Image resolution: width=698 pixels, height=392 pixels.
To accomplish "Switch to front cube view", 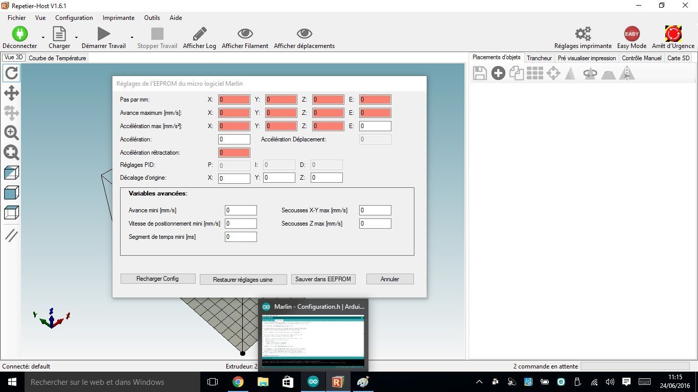I will [x=11, y=192].
